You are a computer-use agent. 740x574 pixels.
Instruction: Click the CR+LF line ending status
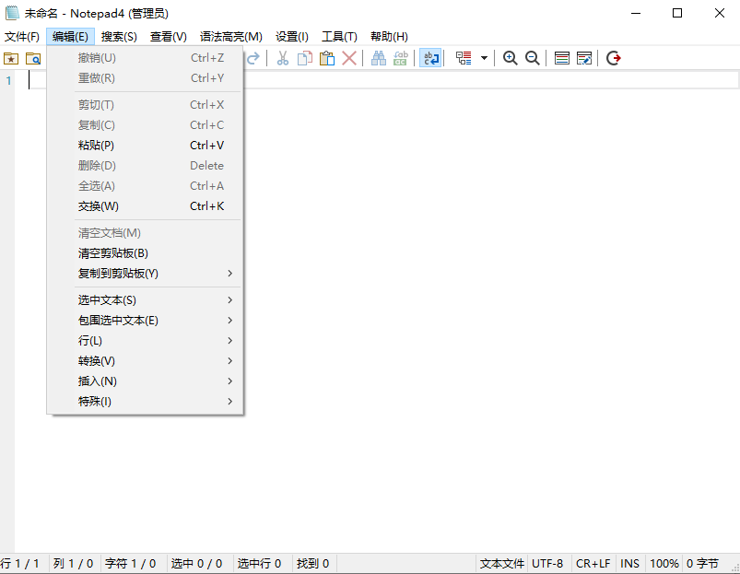click(593, 564)
